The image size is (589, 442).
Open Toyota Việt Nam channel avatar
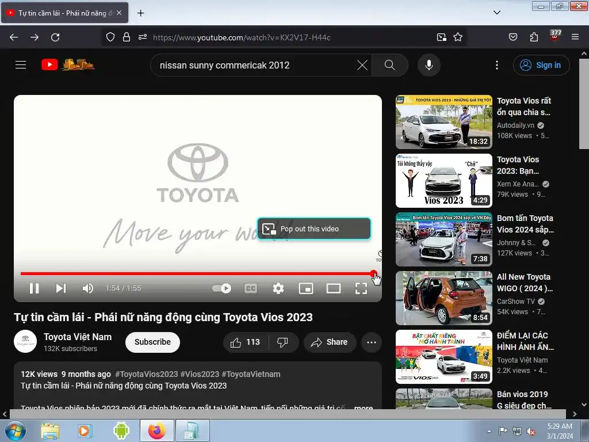point(25,341)
